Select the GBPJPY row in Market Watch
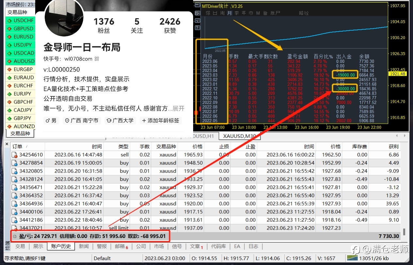Image resolution: width=413 pixels, height=265 pixels. [x=20, y=118]
